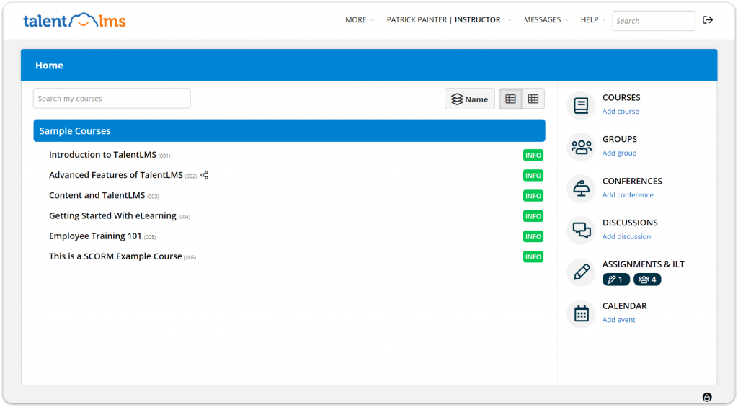Switch to list view layout

(x=510, y=99)
